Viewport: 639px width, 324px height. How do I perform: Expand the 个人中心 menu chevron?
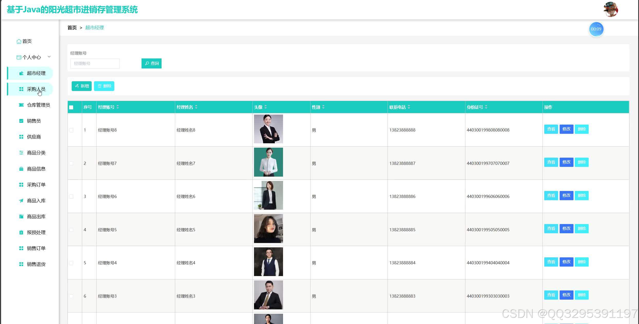click(49, 57)
